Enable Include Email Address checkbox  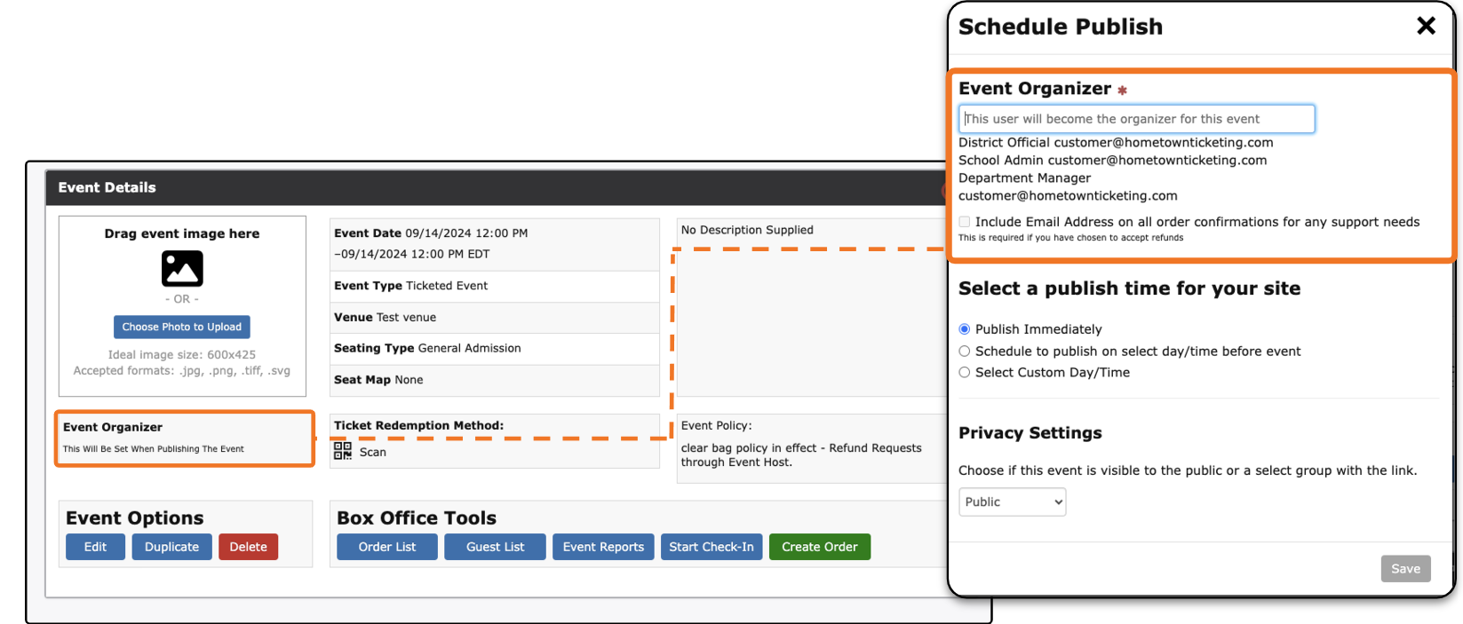tap(965, 222)
